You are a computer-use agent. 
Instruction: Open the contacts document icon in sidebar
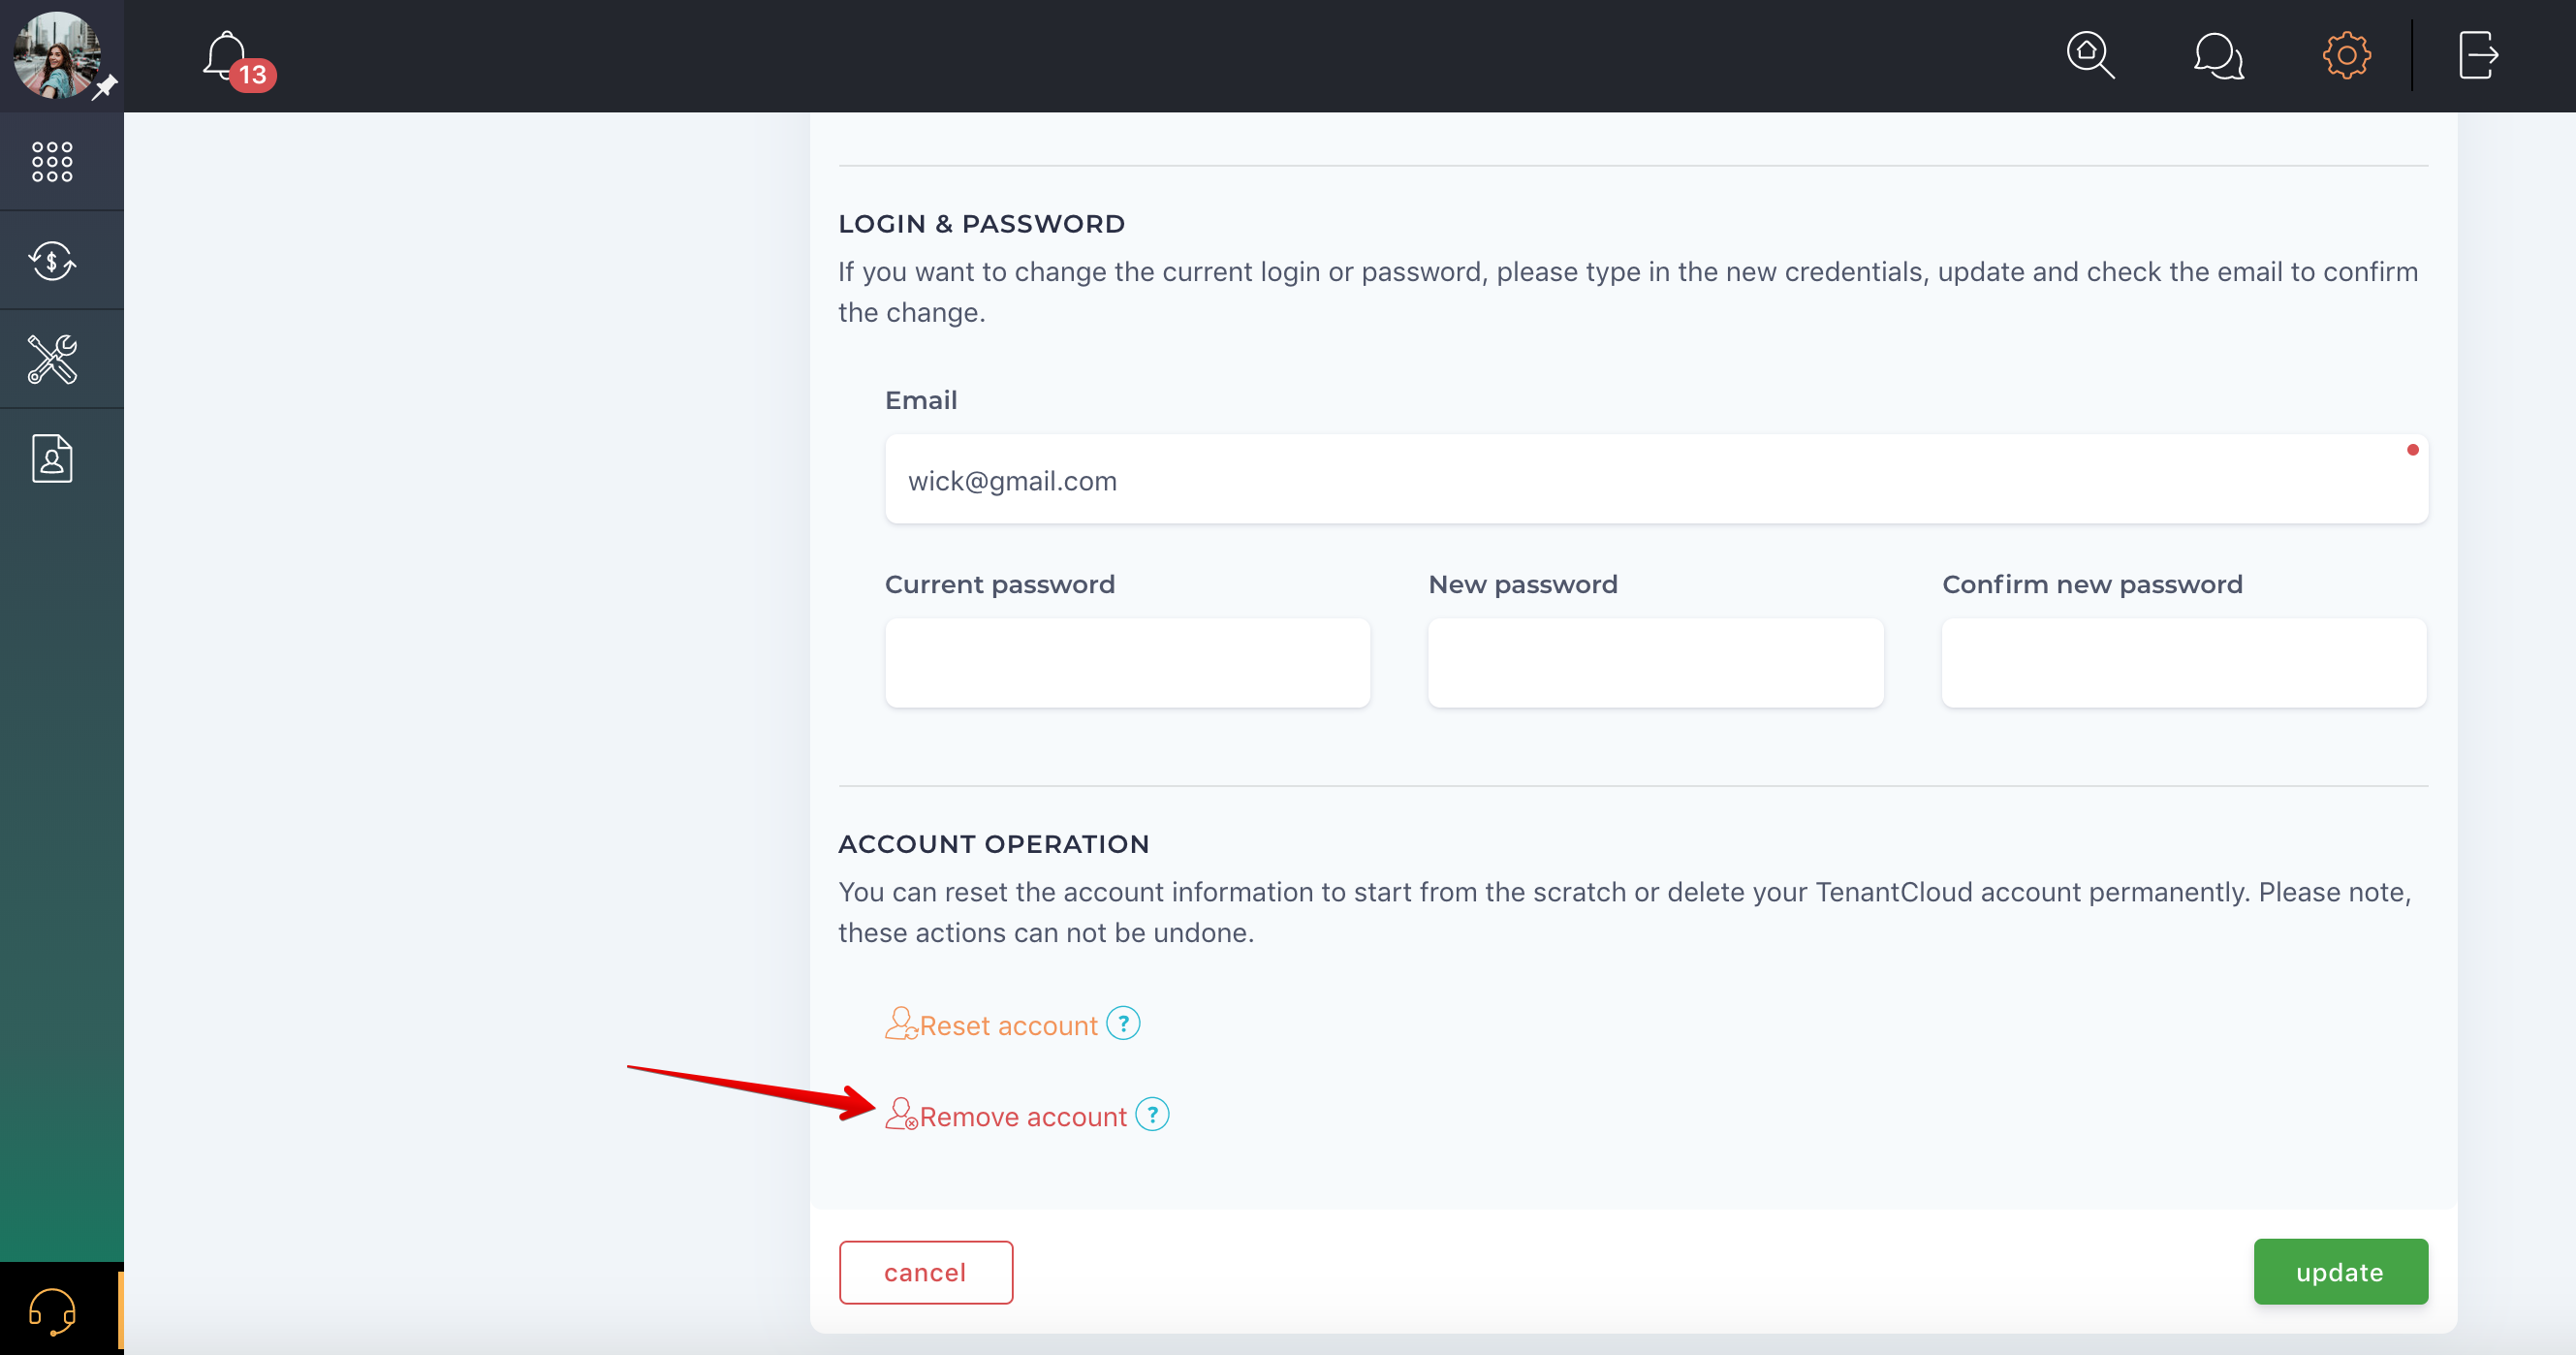(x=52, y=459)
